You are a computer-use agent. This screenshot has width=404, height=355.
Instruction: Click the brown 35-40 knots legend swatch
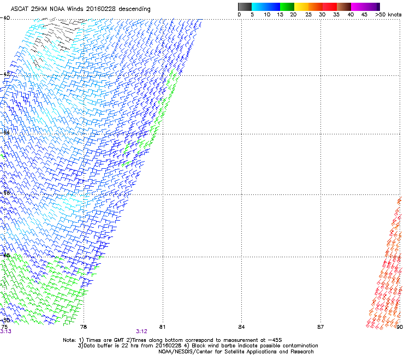tap(344, 7)
